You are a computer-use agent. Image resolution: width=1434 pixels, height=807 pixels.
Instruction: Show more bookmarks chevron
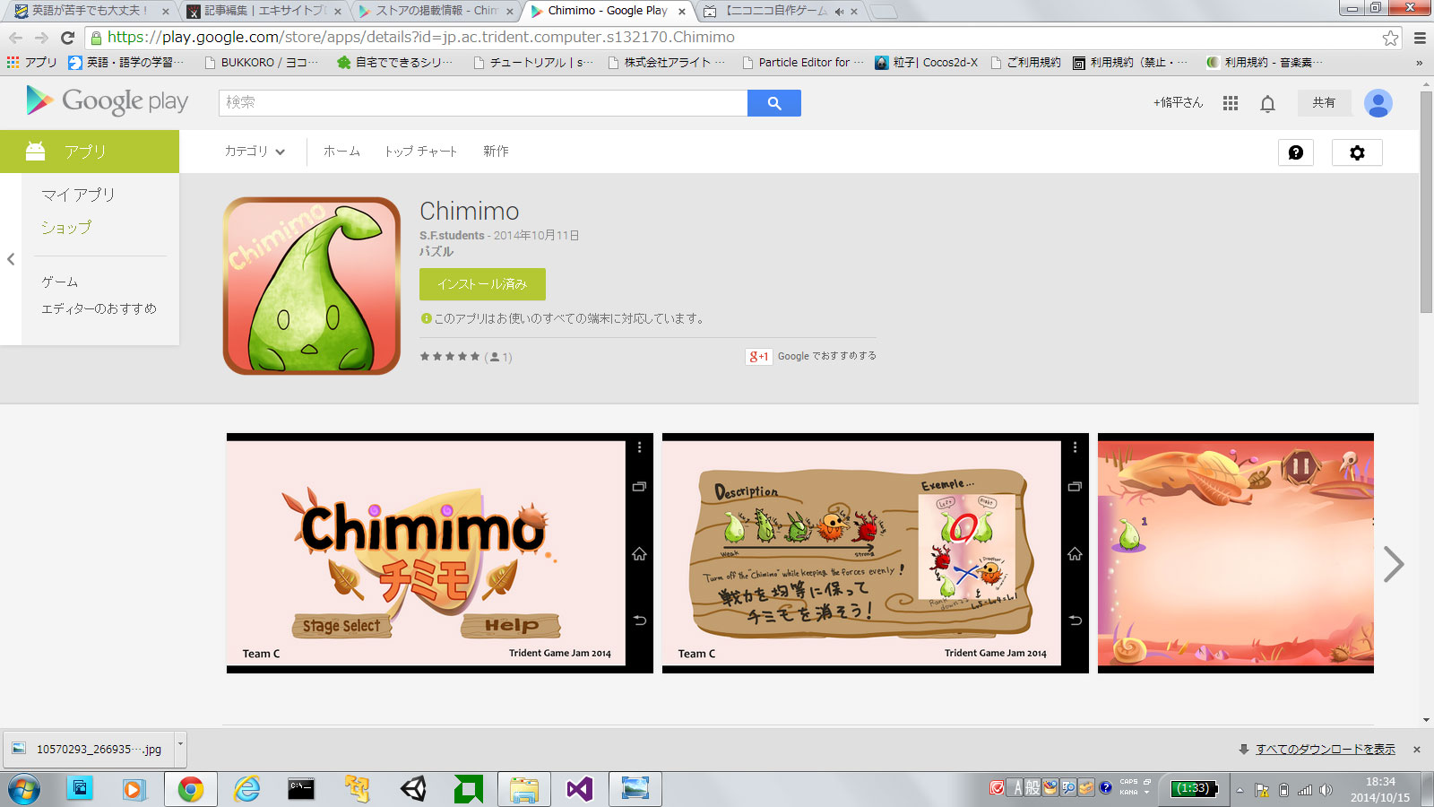tap(1419, 63)
